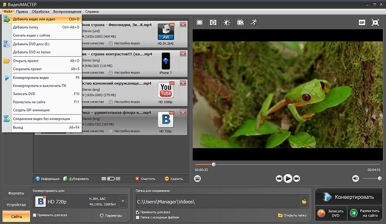Switch the player to fullscreen mode
386x224 pixels.
click(x=375, y=22)
